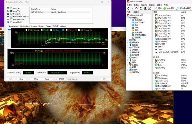Stop the stability test with Stop button
This screenshot has height=124, width=192.
point(22,79)
